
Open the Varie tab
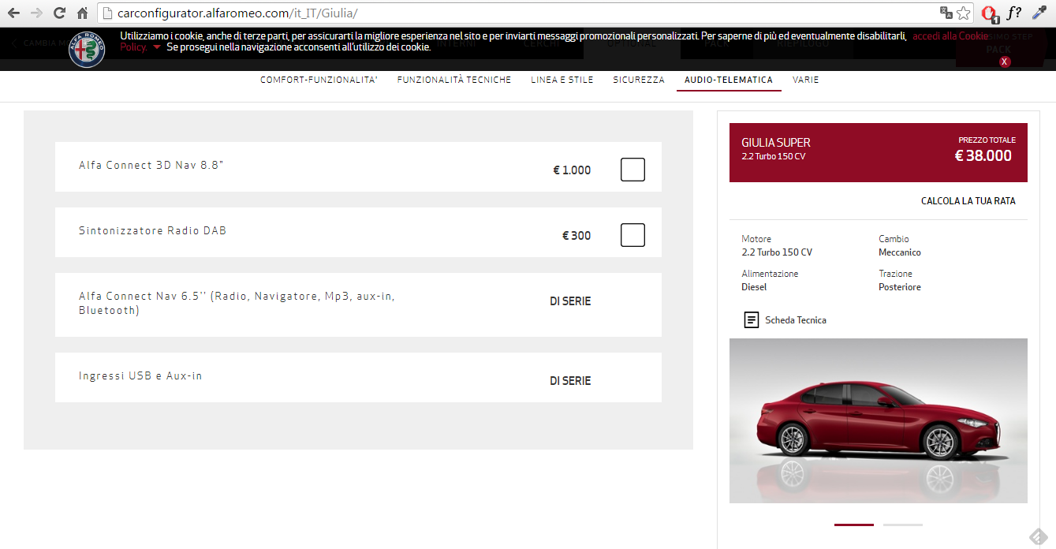[806, 80]
